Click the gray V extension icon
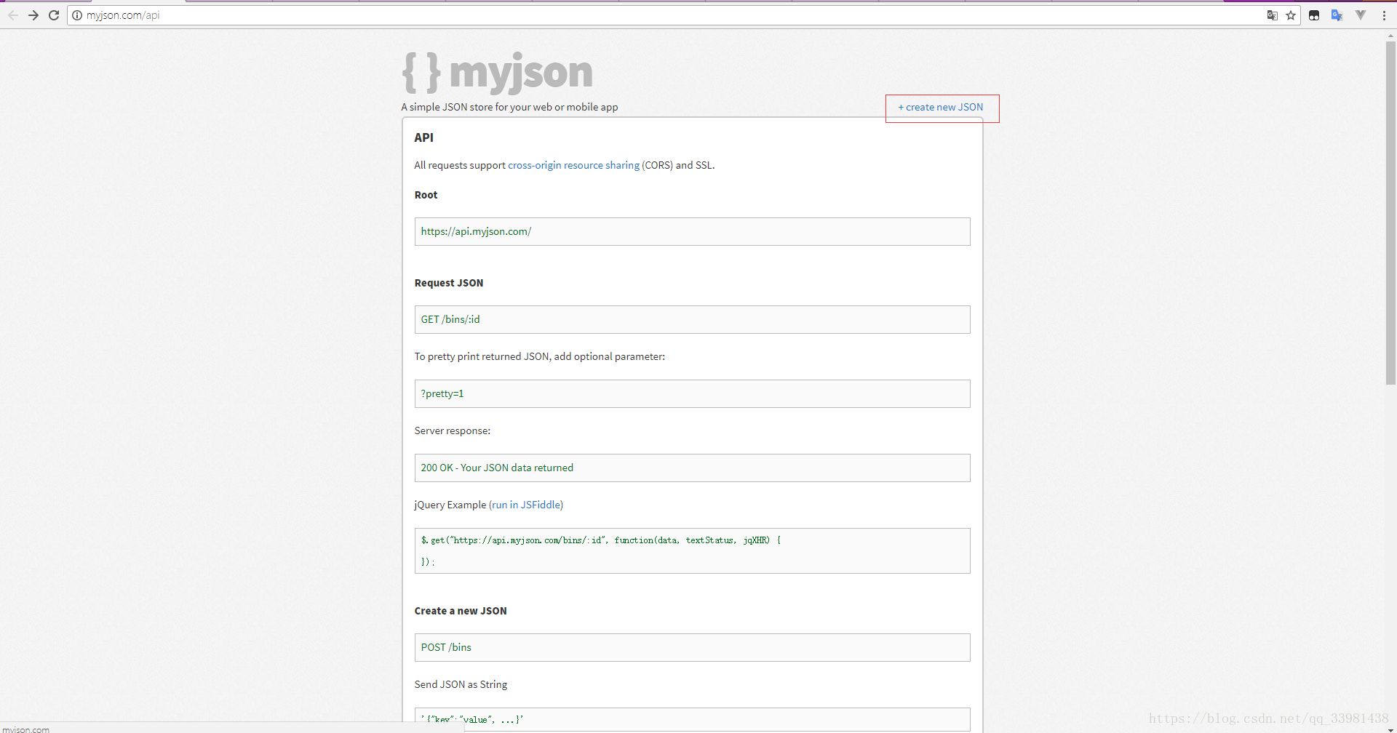1397x733 pixels. click(1361, 15)
